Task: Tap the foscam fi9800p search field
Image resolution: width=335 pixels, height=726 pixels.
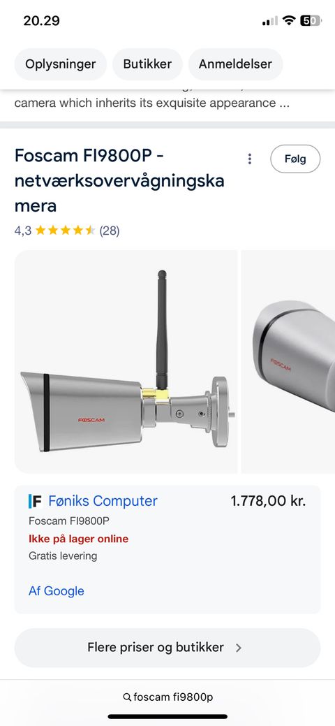Action: [167, 697]
